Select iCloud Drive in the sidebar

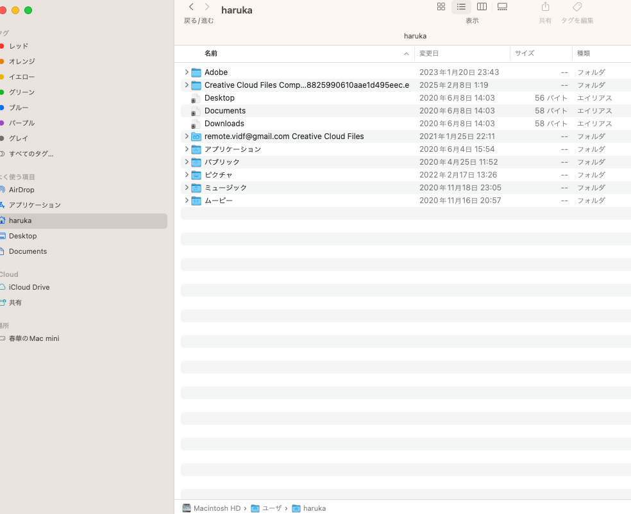pos(29,287)
